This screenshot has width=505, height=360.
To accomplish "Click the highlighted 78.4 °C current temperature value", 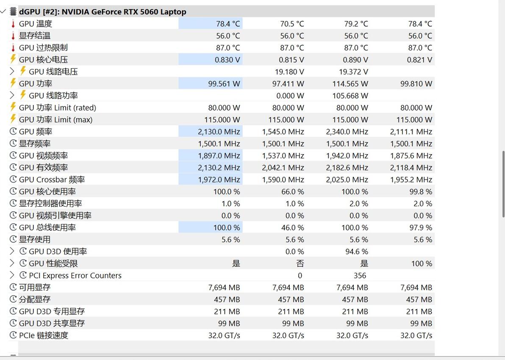I will 228,24.
